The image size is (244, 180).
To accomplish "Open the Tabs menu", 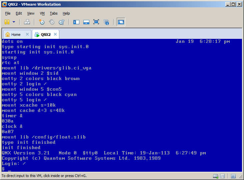I will pyautogui.click(x=53, y=13).
